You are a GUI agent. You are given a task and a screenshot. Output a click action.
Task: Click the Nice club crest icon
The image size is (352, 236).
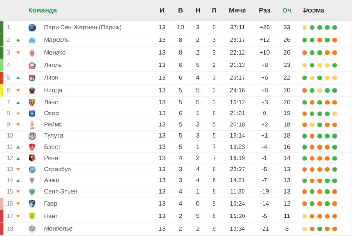[32, 91]
